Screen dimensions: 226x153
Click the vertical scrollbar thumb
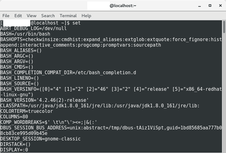point(224,27)
